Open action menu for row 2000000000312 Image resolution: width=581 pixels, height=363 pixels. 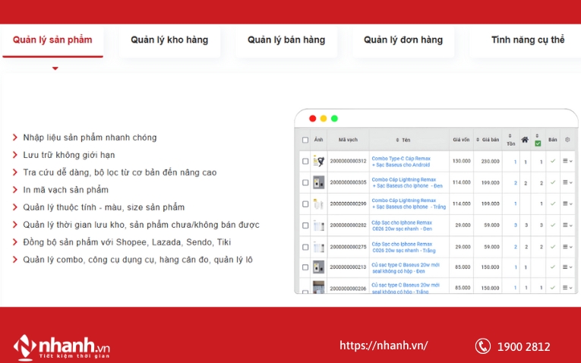567,161
